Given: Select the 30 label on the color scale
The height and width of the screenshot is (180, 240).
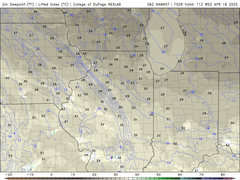Looking at the screenshot, I should pyautogui.click(x=116, y=175).
